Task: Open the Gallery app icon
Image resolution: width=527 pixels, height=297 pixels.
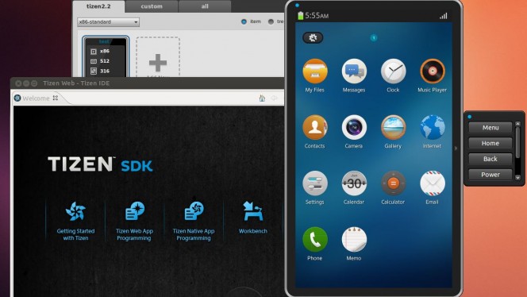Action: coord(393,128)
